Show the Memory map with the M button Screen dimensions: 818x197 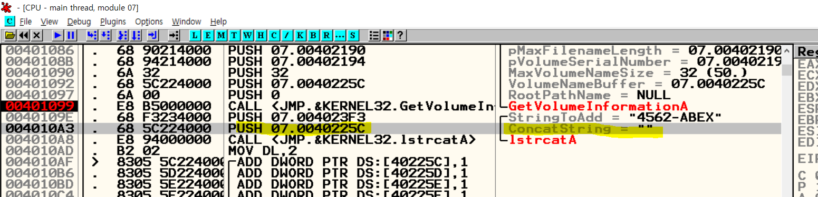[x=221, y=36]
